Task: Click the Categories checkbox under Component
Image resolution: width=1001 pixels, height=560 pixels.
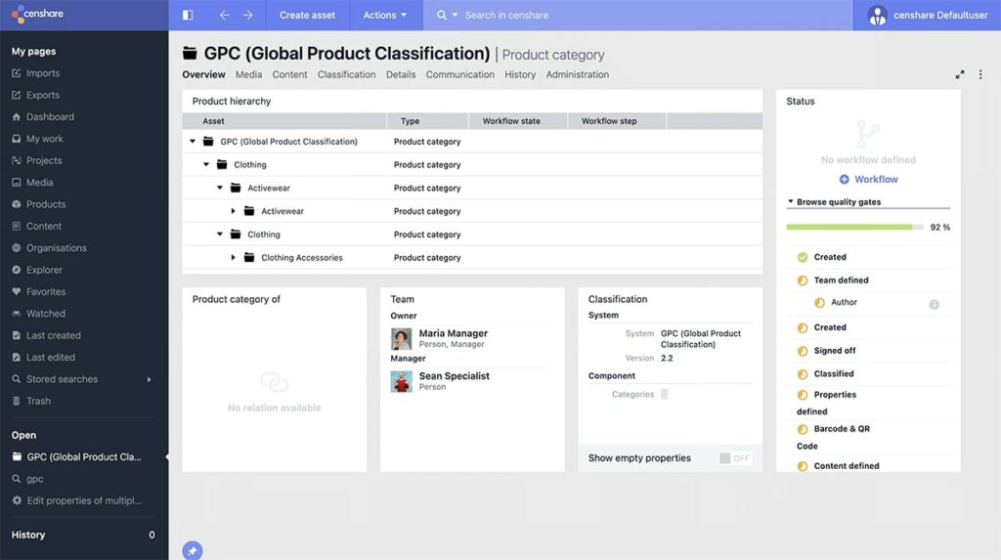Action: (x=665, y=394)
